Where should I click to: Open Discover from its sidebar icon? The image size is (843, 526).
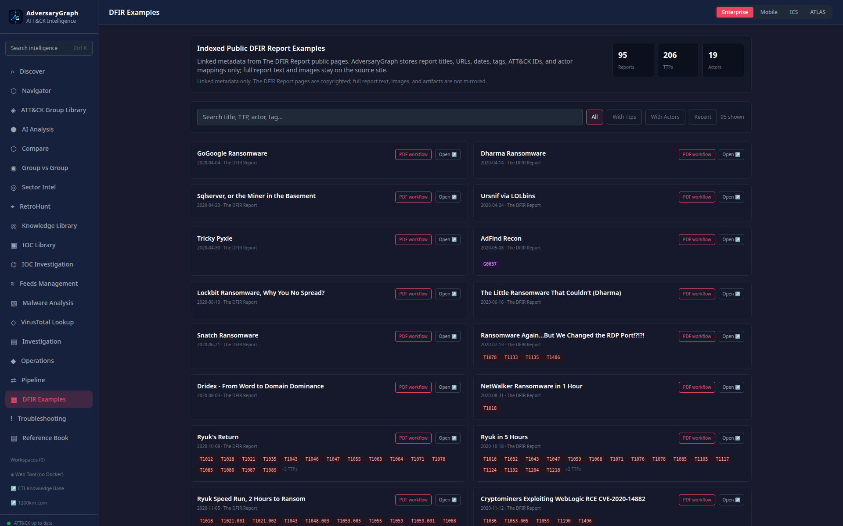pos(12,72)
